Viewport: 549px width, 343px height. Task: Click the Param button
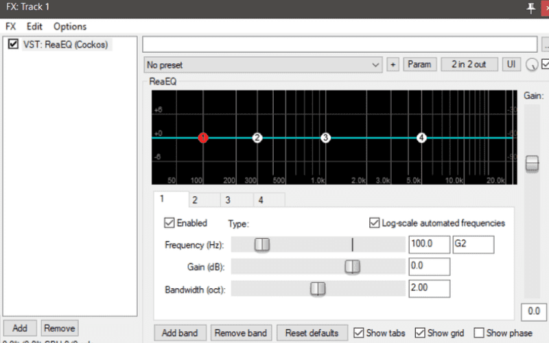point(419,64)
